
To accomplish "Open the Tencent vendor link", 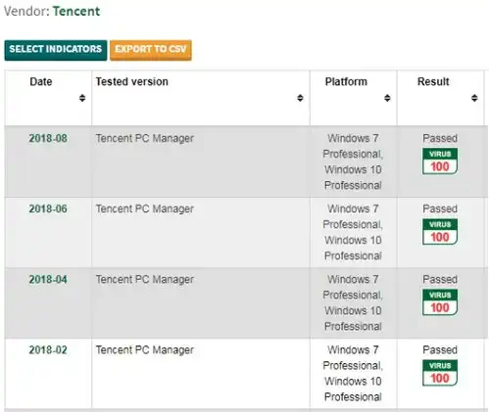I will coord(76,11).
